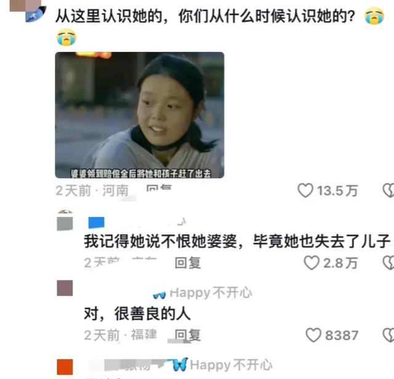Image resolution: width=394 pixels, height=379 pixels.
Task: Tap broken heart on the 2.8万 comment
Action: tap(388, 263)
